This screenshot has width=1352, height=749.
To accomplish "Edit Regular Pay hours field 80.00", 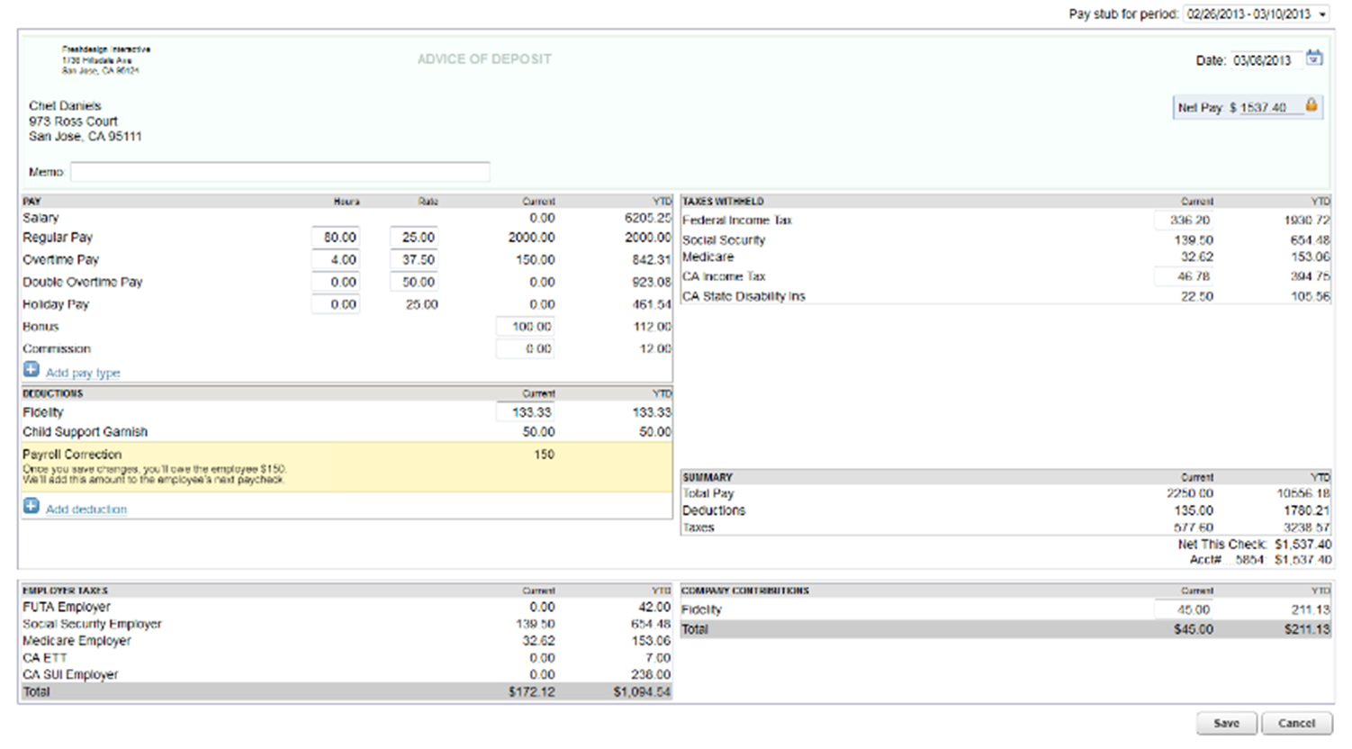I will pyautogui.click(x=335, y=237).
